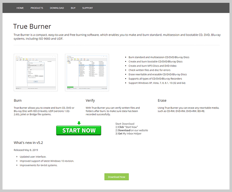This screenshot has width=232, height=192.
Task: Click step 2 "Download on our website"
Action: [x=132, y=130]
